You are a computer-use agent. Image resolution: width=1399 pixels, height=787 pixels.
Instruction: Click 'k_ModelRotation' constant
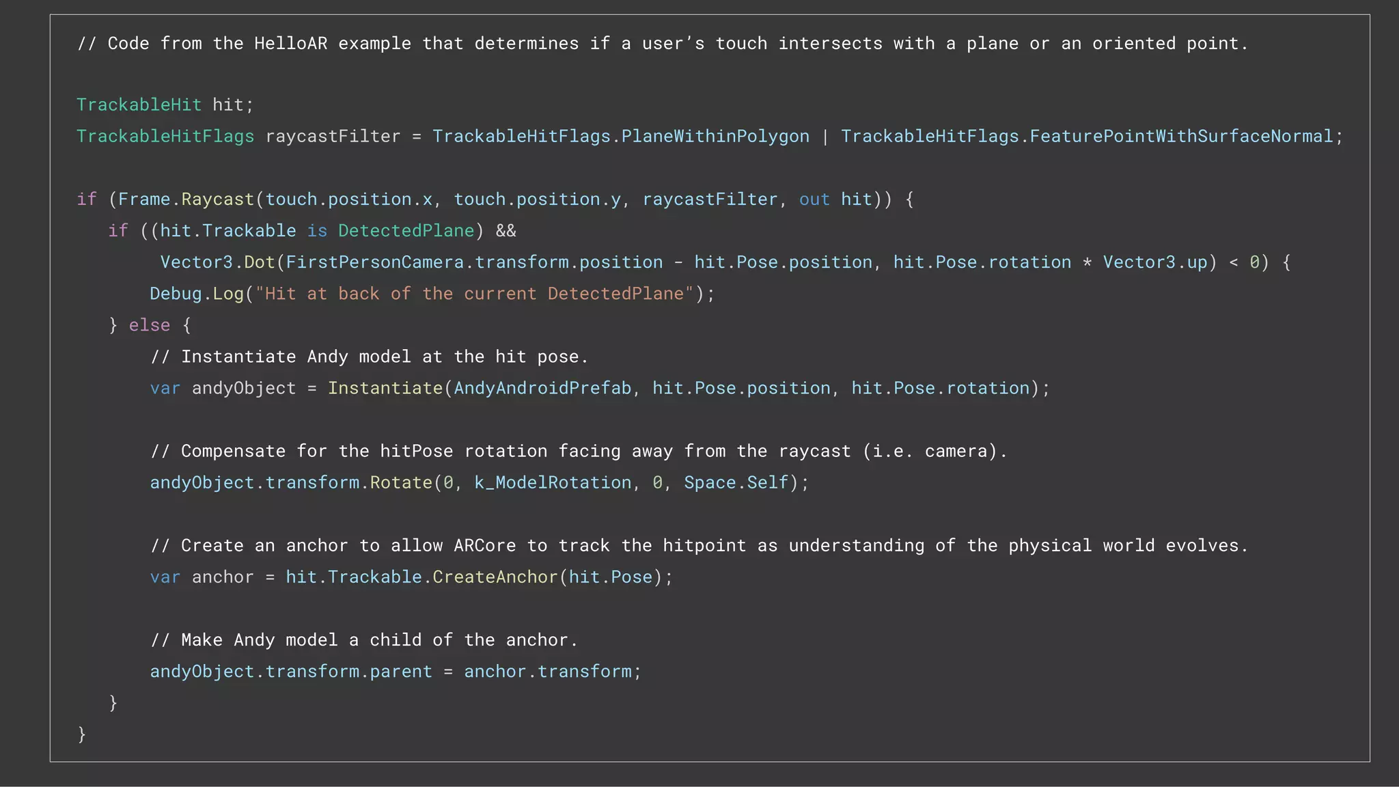pyautogui.click(x=553, y=482)
